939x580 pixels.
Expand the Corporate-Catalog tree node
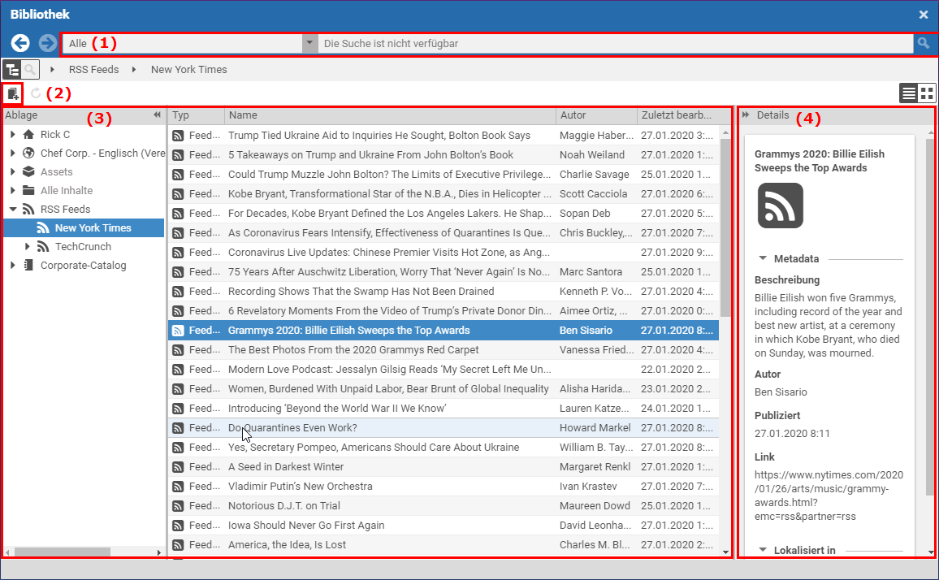coord(13,266)
